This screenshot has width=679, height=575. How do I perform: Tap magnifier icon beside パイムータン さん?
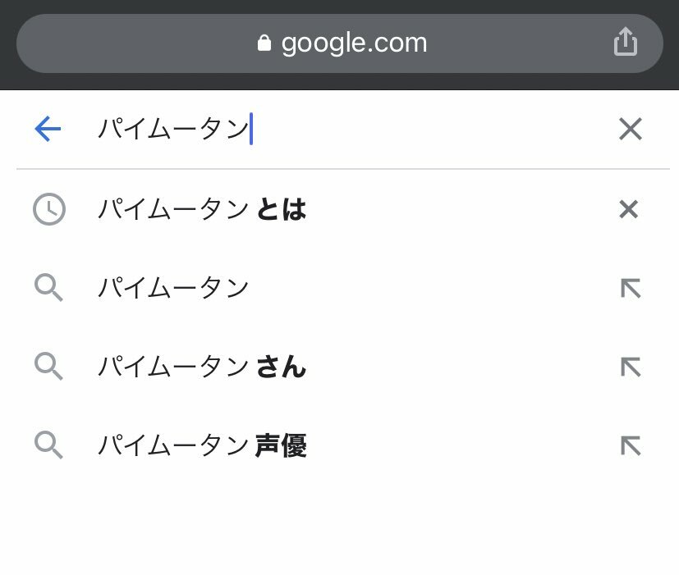coord(49,367)
